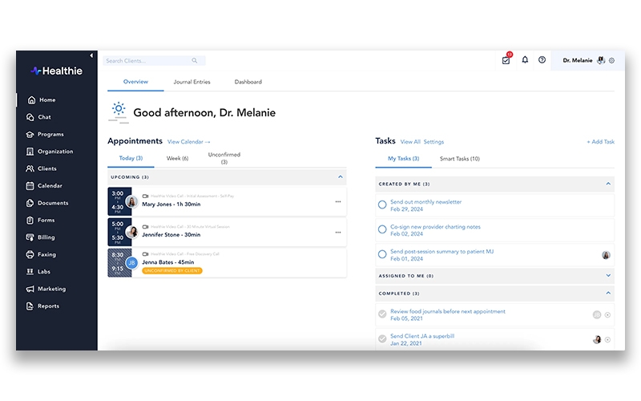The height and width of the screenshot is (401, 641).
Task: Open Chat from the sidebar
Action: click(44, 117)
